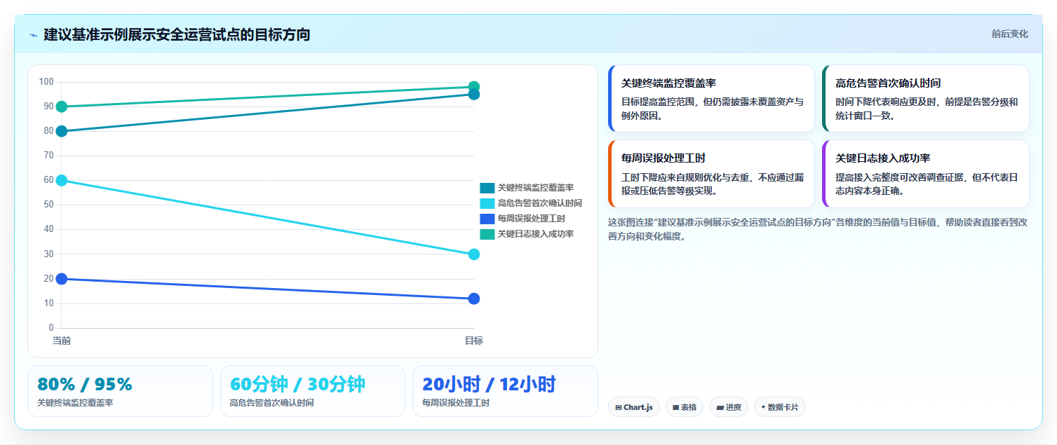Screen dimensions: 1057x445
Task: Click the 当前 x-axis label
Action: tap(62, 341)
